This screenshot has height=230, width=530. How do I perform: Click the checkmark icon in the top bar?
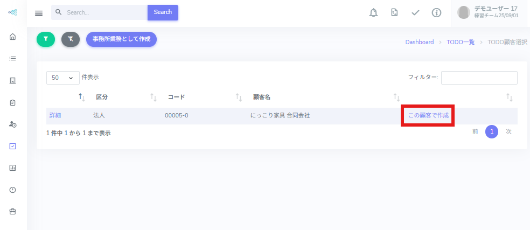415,13
